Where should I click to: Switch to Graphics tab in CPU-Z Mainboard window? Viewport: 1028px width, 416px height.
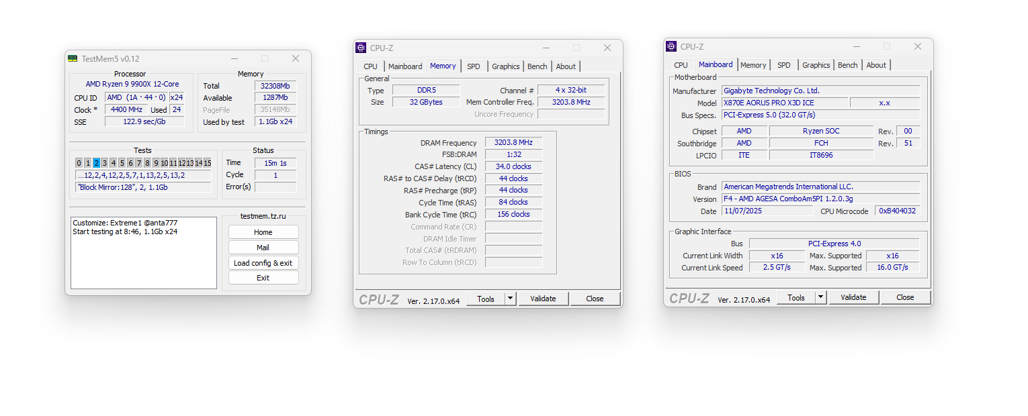[x=816, y=65]
